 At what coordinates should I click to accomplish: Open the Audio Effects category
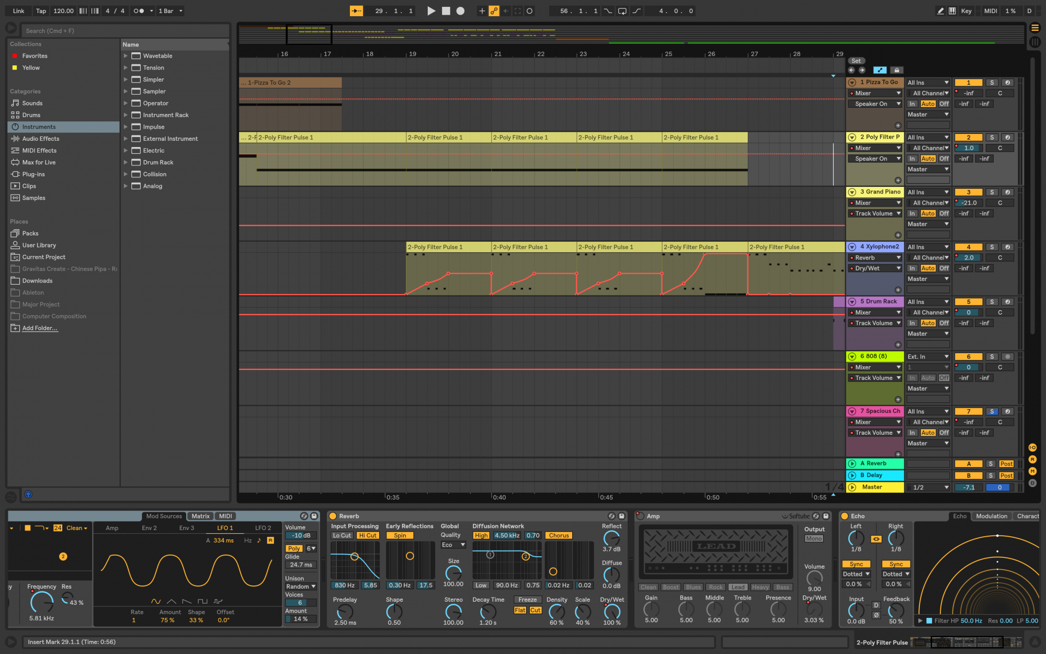click(x=41, y=139)
